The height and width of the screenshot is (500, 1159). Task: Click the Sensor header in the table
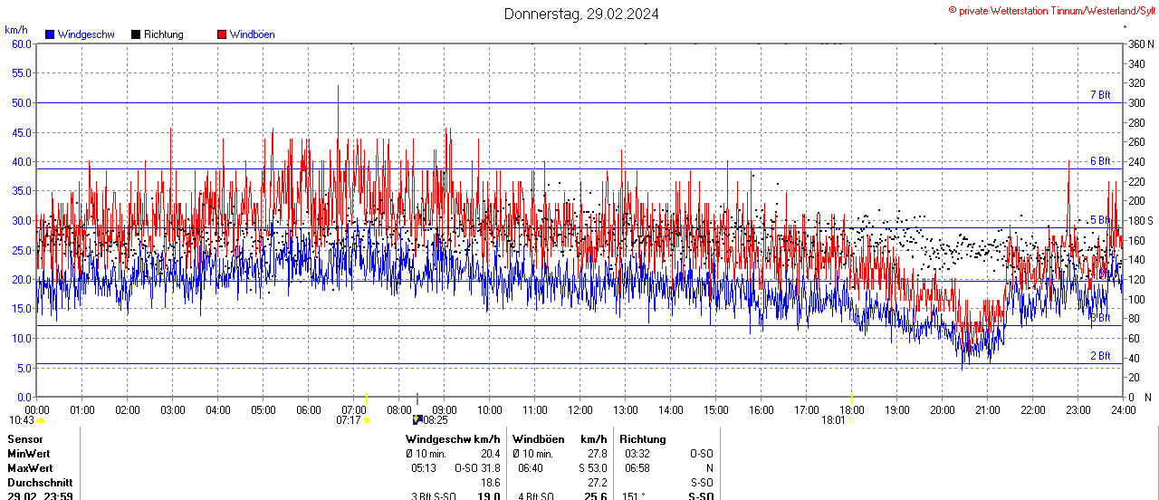25,439
